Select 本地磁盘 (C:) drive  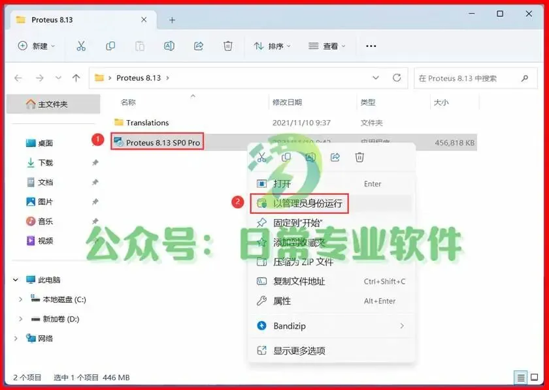tap(58, 299)
